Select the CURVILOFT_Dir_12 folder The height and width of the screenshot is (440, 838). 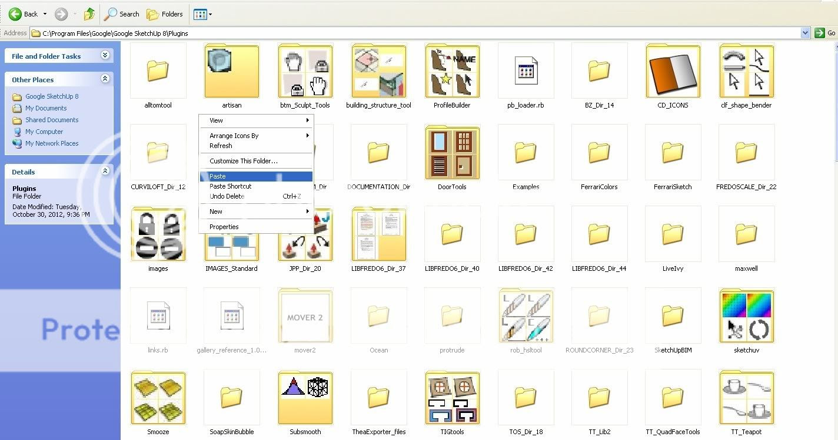158,152
